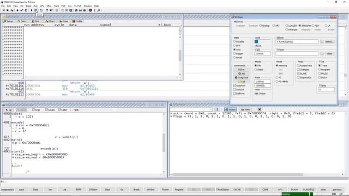Click the Var window horizontal scrollbar
Viewport: 349px width, 196px height.
(256, 174)
